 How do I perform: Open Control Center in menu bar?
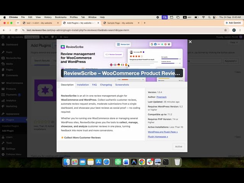coord(214,17)
